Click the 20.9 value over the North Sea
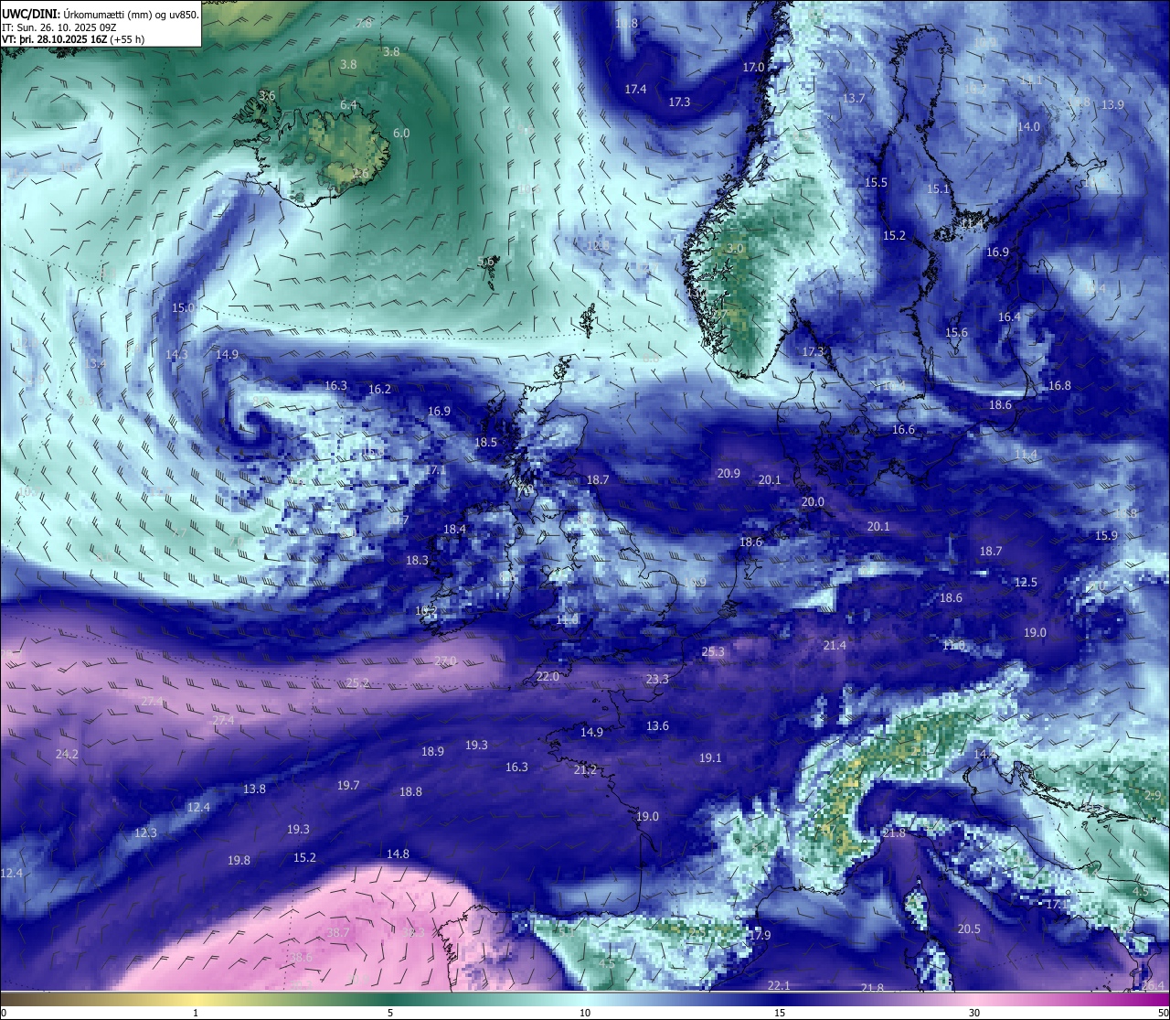Image resolution: width=1170 pixels, height=1020 pixels. coord(729,473)
